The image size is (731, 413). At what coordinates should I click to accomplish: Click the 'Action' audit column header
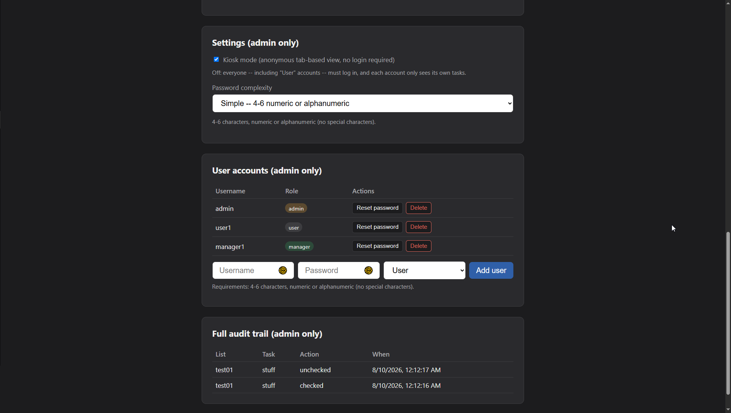[x=309, y=354]
